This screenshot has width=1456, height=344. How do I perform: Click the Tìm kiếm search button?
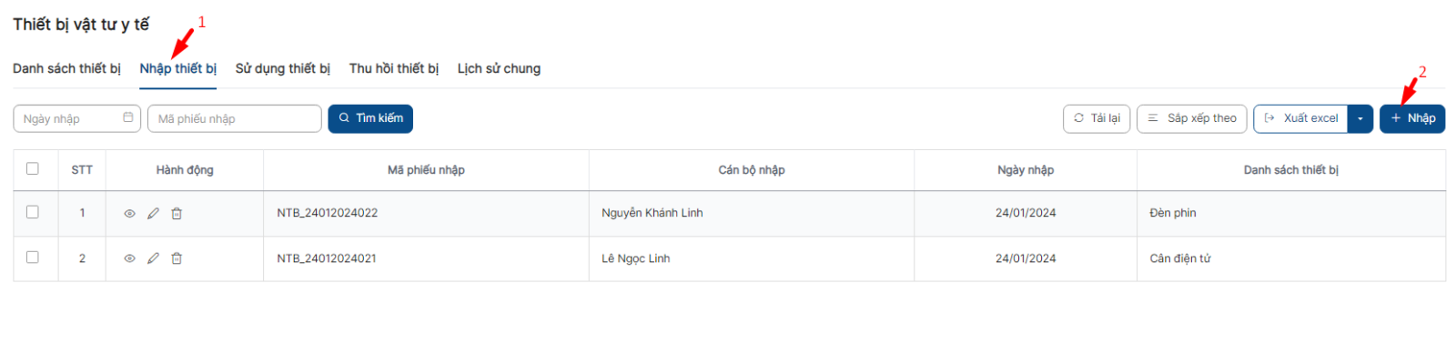coord(370,118)
